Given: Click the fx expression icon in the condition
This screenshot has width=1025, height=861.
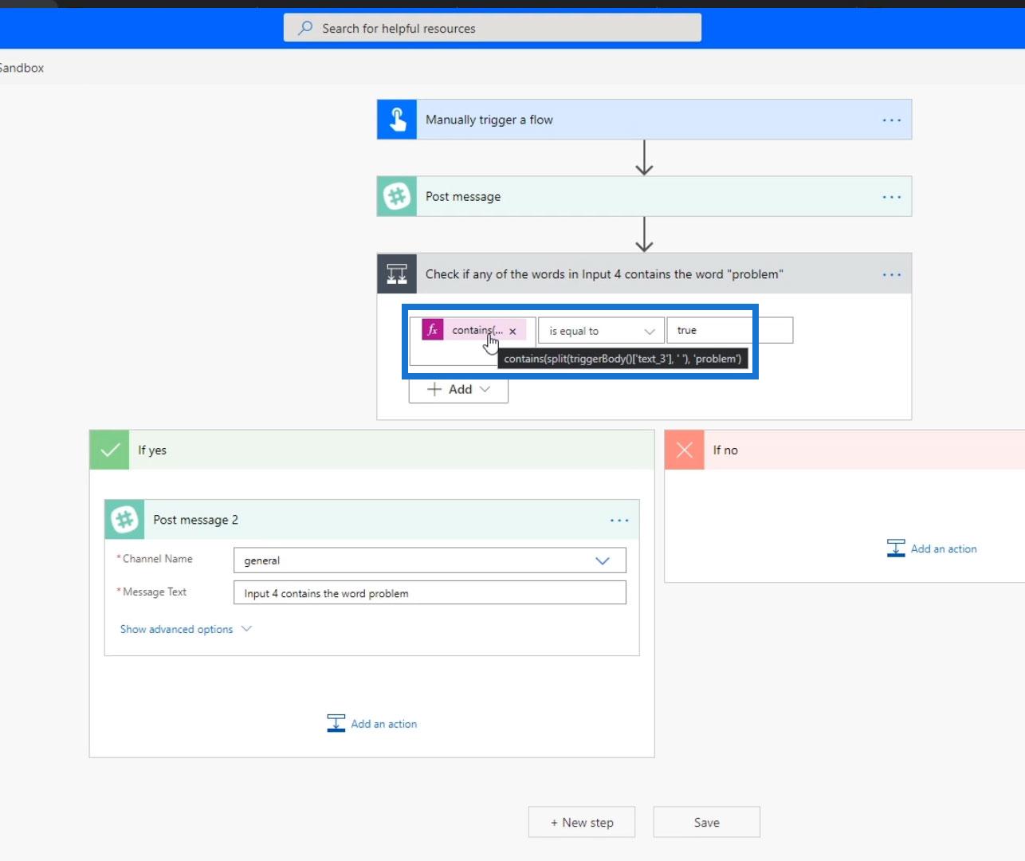Looking at the screenshot, I should point(433,330).
